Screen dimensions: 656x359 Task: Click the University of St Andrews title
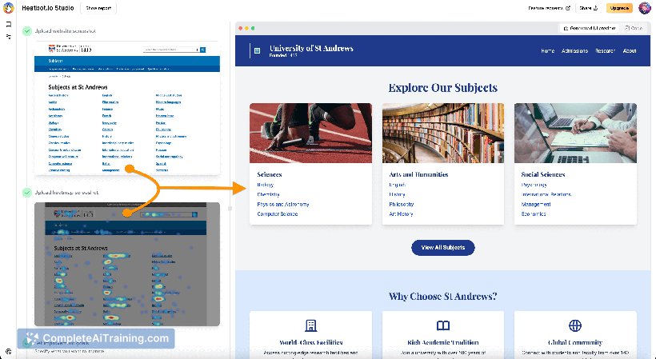(311, 48)
